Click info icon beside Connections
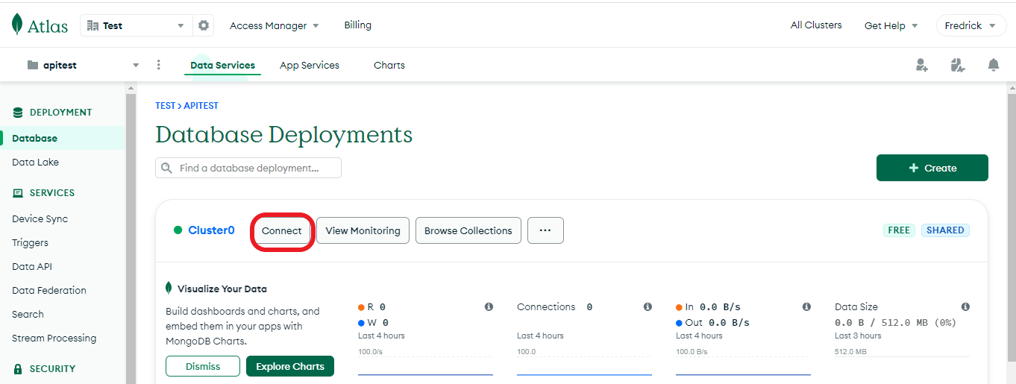The width and height of the screenshot is (1016, 384). click(647, 306)
